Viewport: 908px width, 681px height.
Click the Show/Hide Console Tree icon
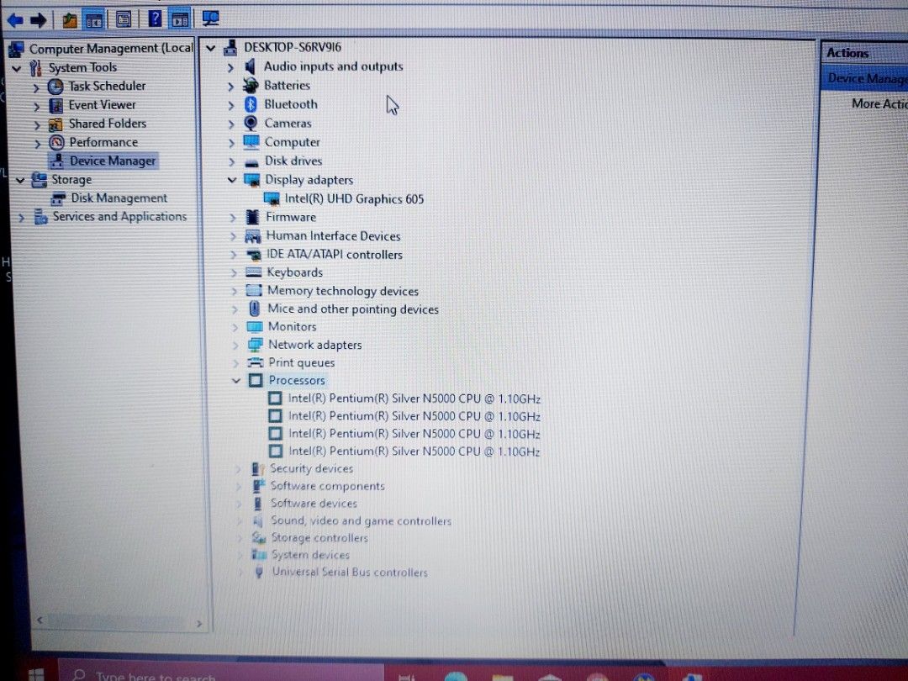(92, 18)
